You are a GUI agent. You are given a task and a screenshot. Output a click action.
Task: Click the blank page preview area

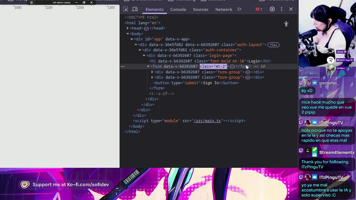[x=60, y=89]
